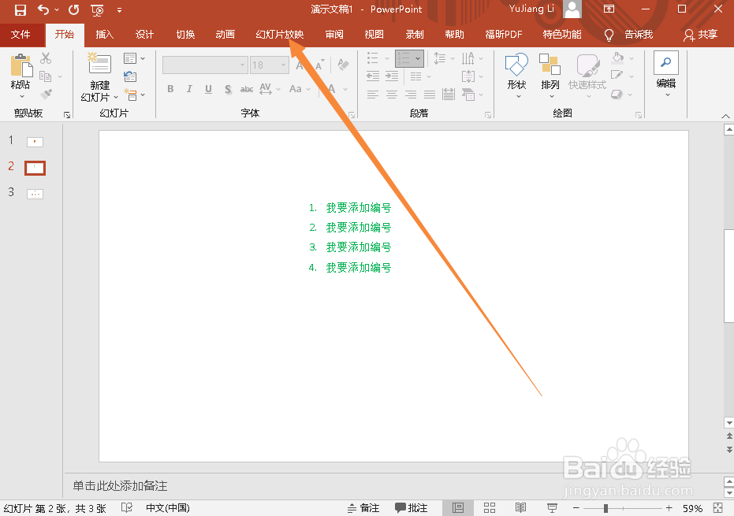
Task: Undo the last action
Action: point(43,9)
